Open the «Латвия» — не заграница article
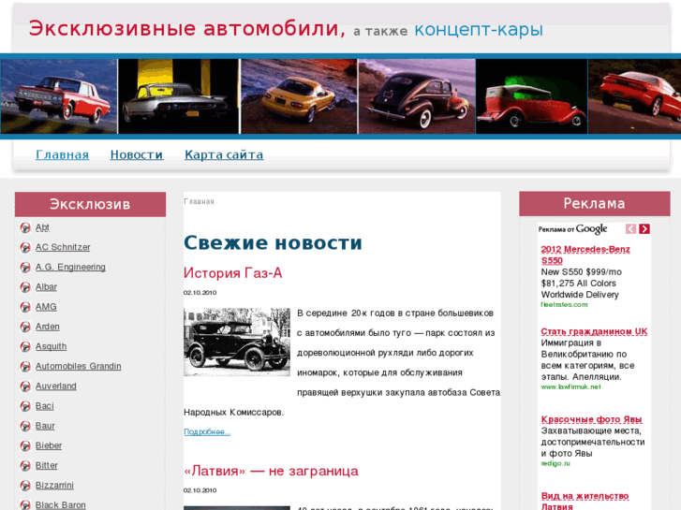 click(x=271, y=471)
